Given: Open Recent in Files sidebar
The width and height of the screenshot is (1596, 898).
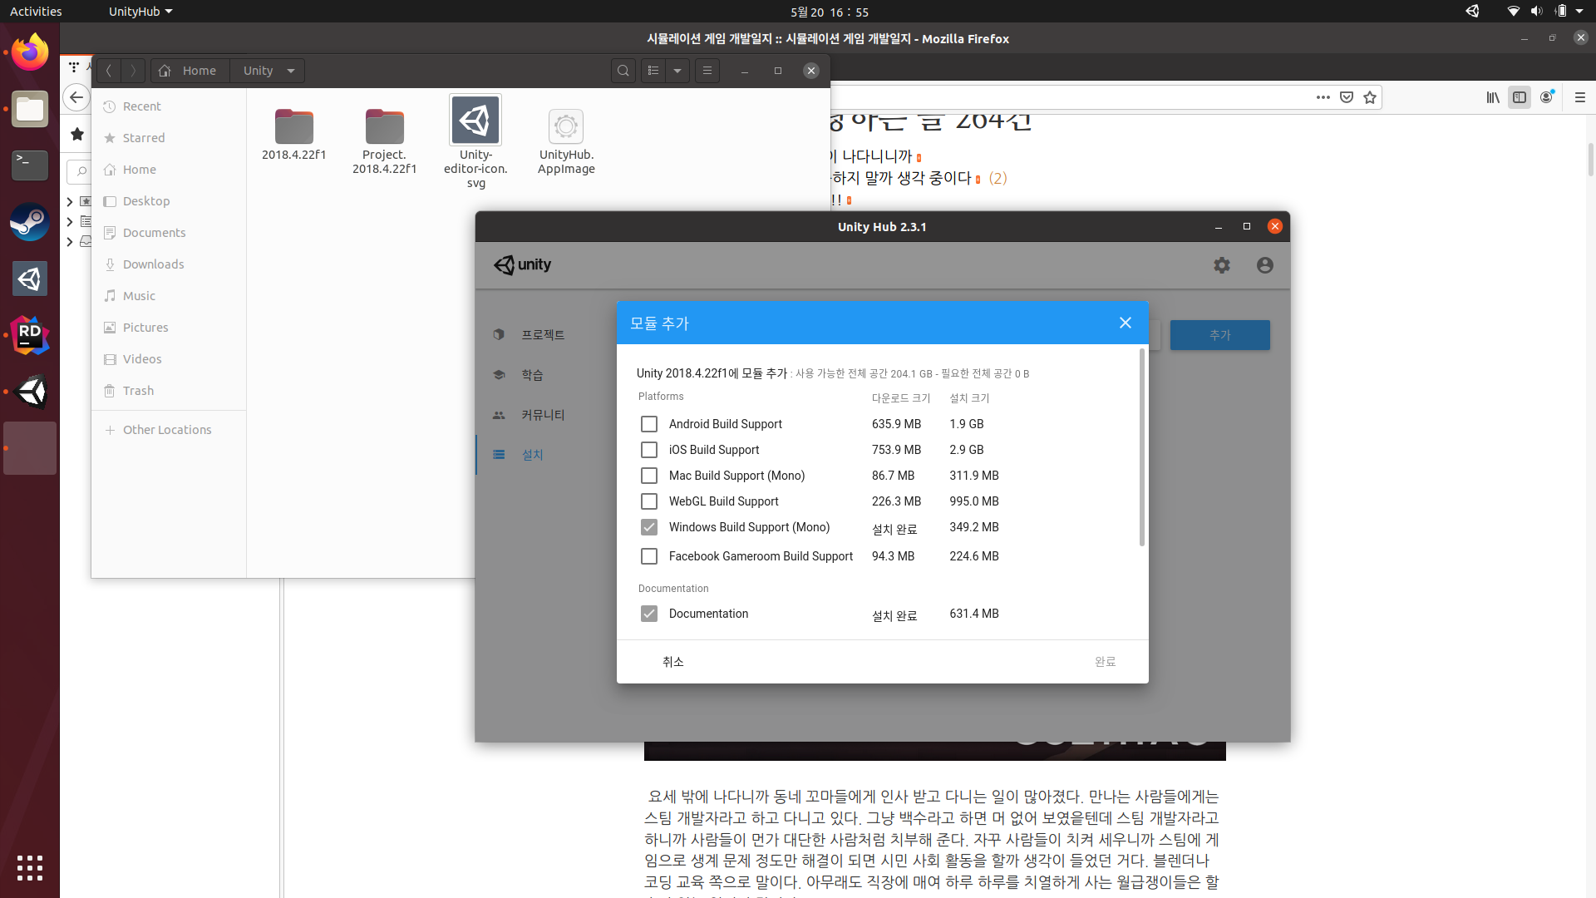Looking at the screenshot, I should (x=169, y=106).
